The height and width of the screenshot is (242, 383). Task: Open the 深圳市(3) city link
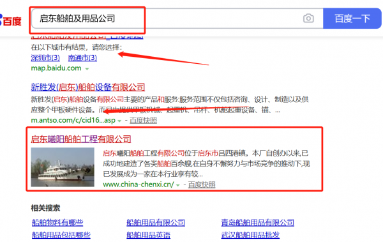[x=45, y=57]
